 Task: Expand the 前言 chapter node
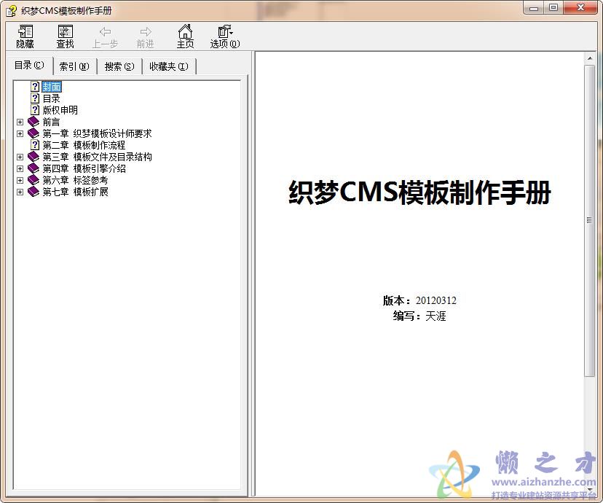(20, 122)
